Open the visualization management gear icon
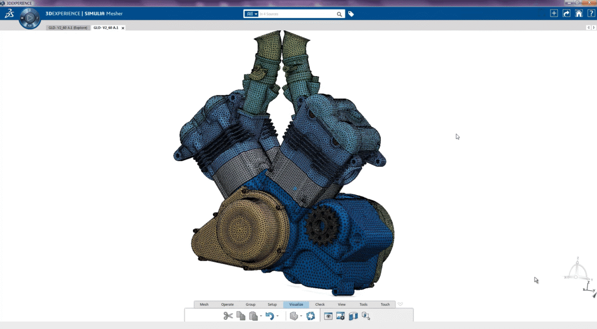 (341, 316)
